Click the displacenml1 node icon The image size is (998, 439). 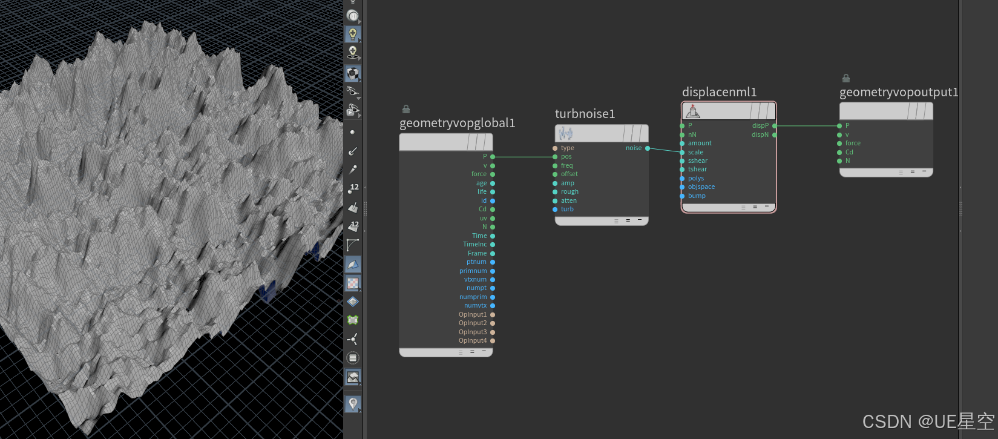tap(693, 111)
